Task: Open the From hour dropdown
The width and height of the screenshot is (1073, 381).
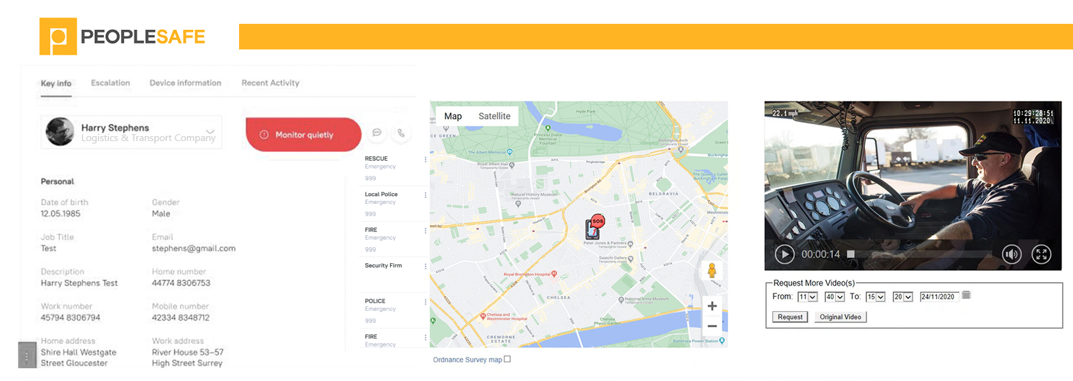Action: tap(807, 297)
